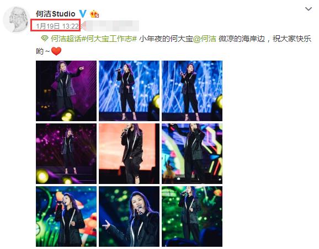Open the bottom left singing close-up photo
319x249 pixels.
pos(66,216)
